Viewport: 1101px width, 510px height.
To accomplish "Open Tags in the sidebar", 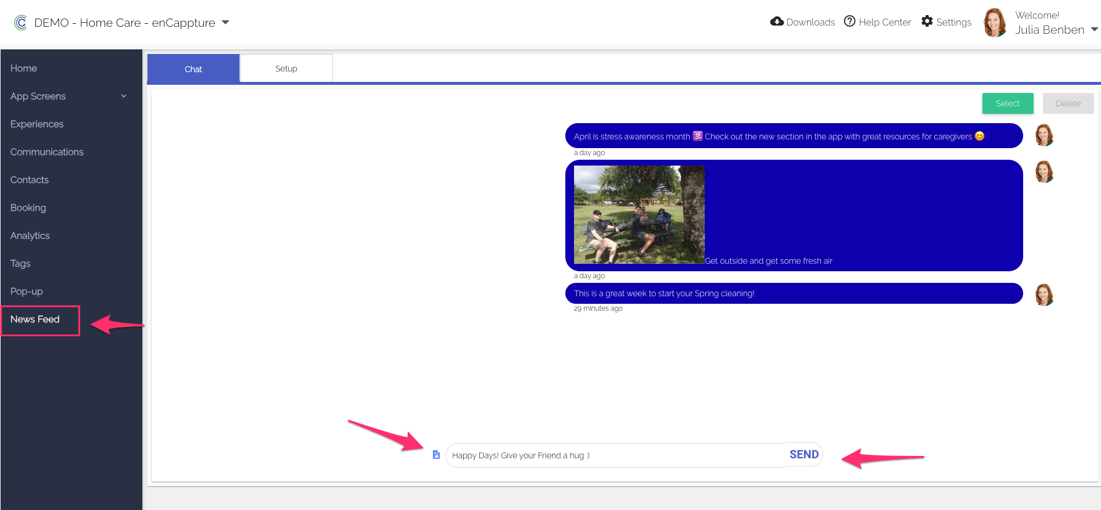I will coord(20,264).
